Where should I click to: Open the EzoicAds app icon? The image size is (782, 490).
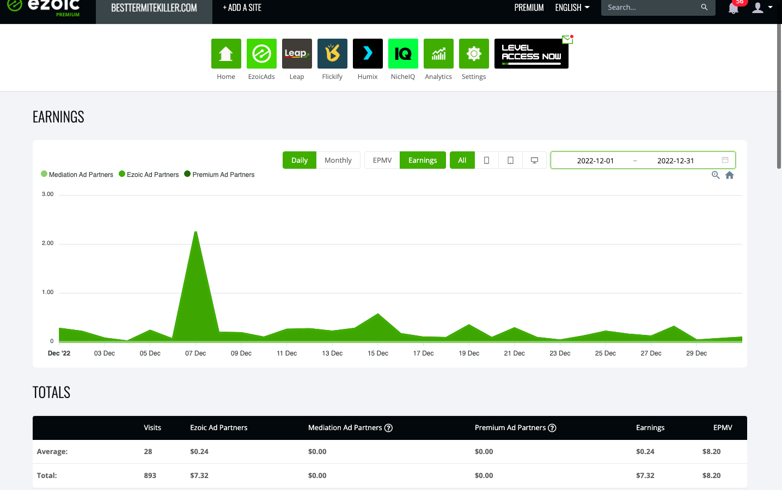point(261,53)
